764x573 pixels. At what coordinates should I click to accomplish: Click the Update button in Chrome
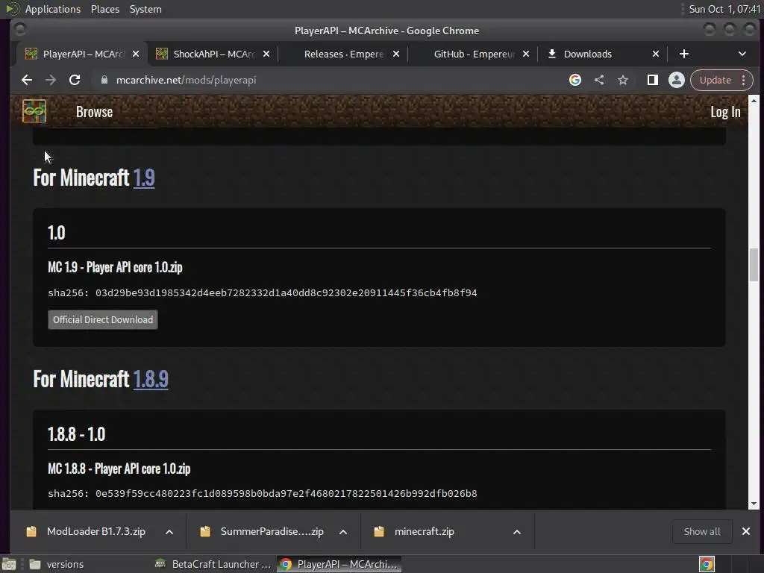715,80
